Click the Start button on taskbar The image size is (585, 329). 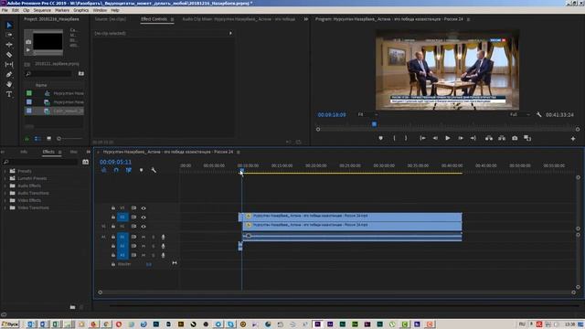(10, 324)
